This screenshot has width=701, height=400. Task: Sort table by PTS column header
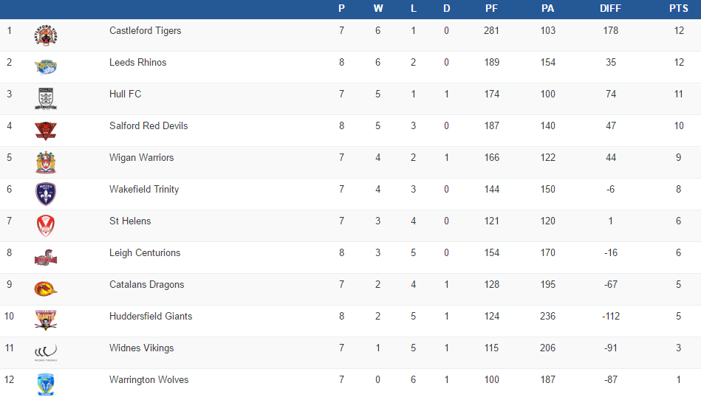point(679,8)
